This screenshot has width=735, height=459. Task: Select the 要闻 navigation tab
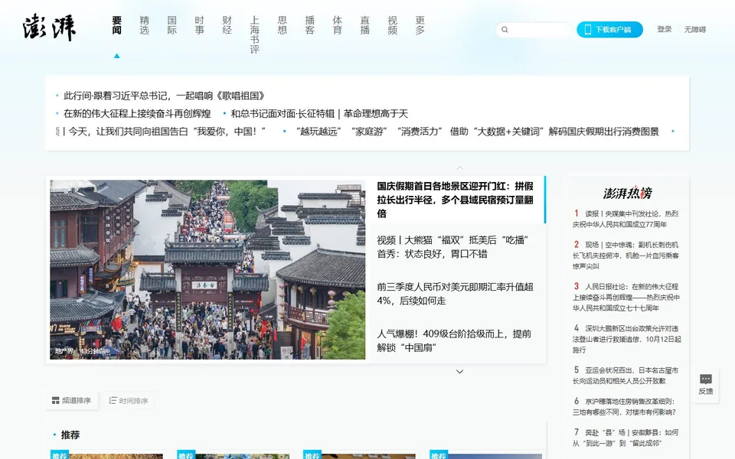tap(116, 25)
